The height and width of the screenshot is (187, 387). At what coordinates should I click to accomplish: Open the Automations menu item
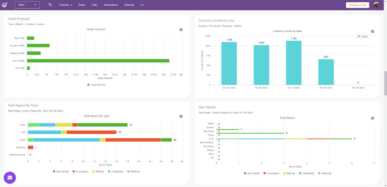point(111,5)
